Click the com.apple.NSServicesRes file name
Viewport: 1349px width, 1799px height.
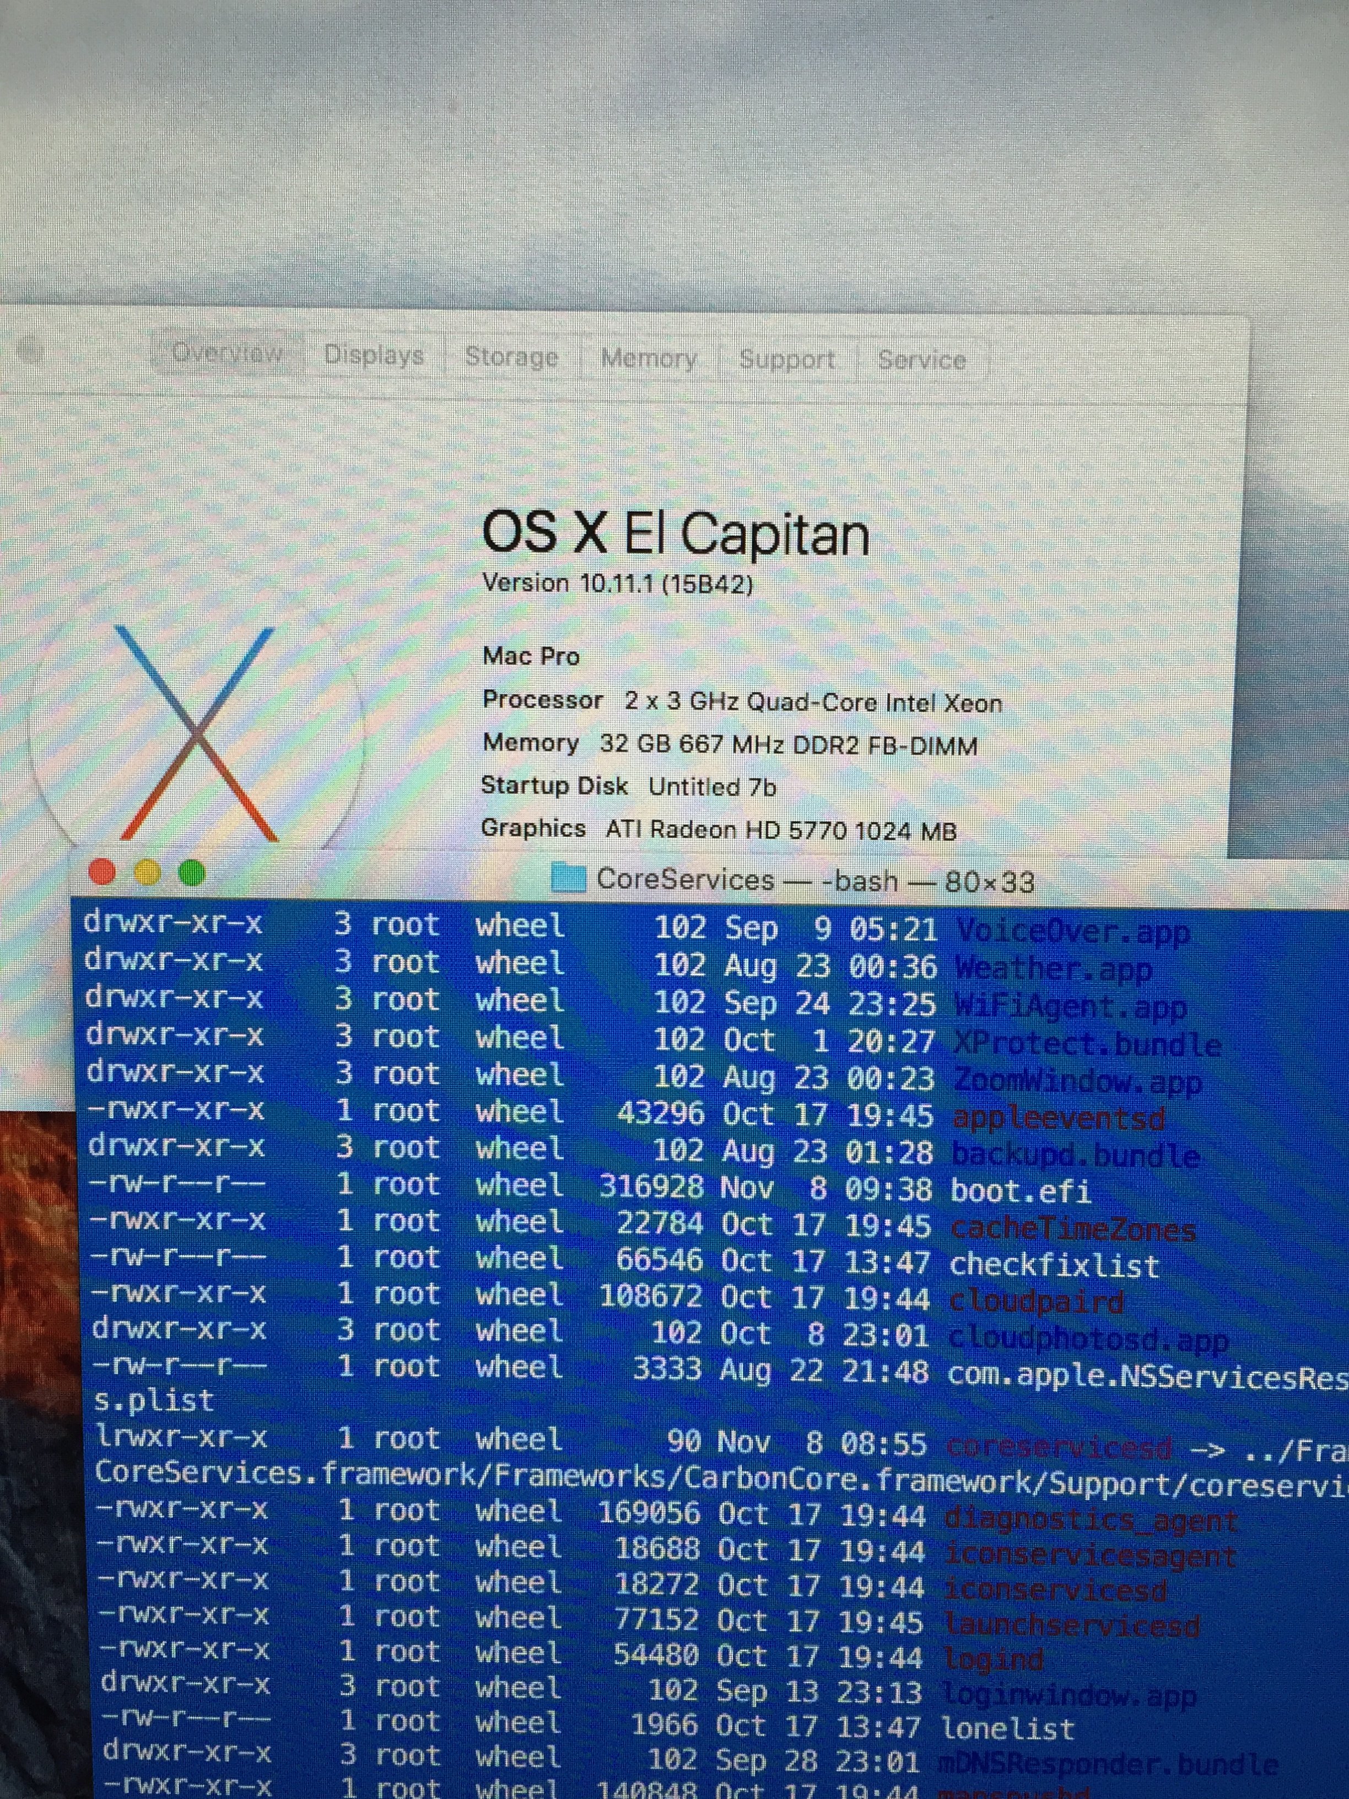click(x=1148, y=1376)
